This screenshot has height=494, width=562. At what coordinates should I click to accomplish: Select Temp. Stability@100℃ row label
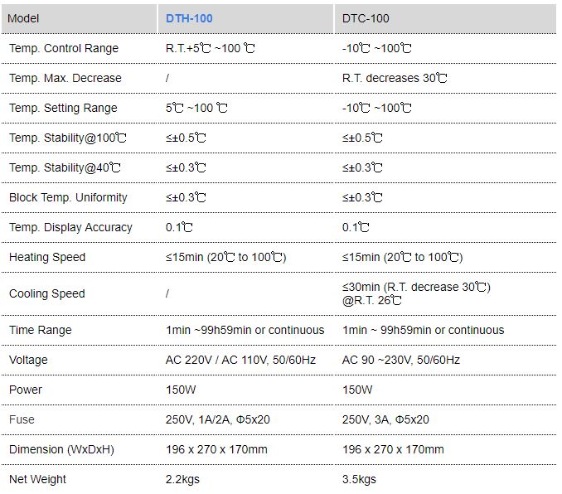tap(68, 138)
